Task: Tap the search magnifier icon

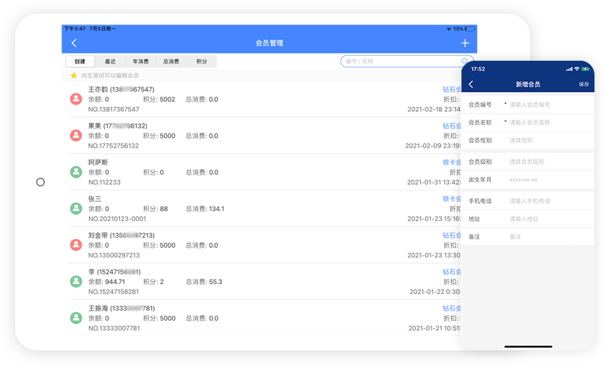Action: (x=466, y=61)
